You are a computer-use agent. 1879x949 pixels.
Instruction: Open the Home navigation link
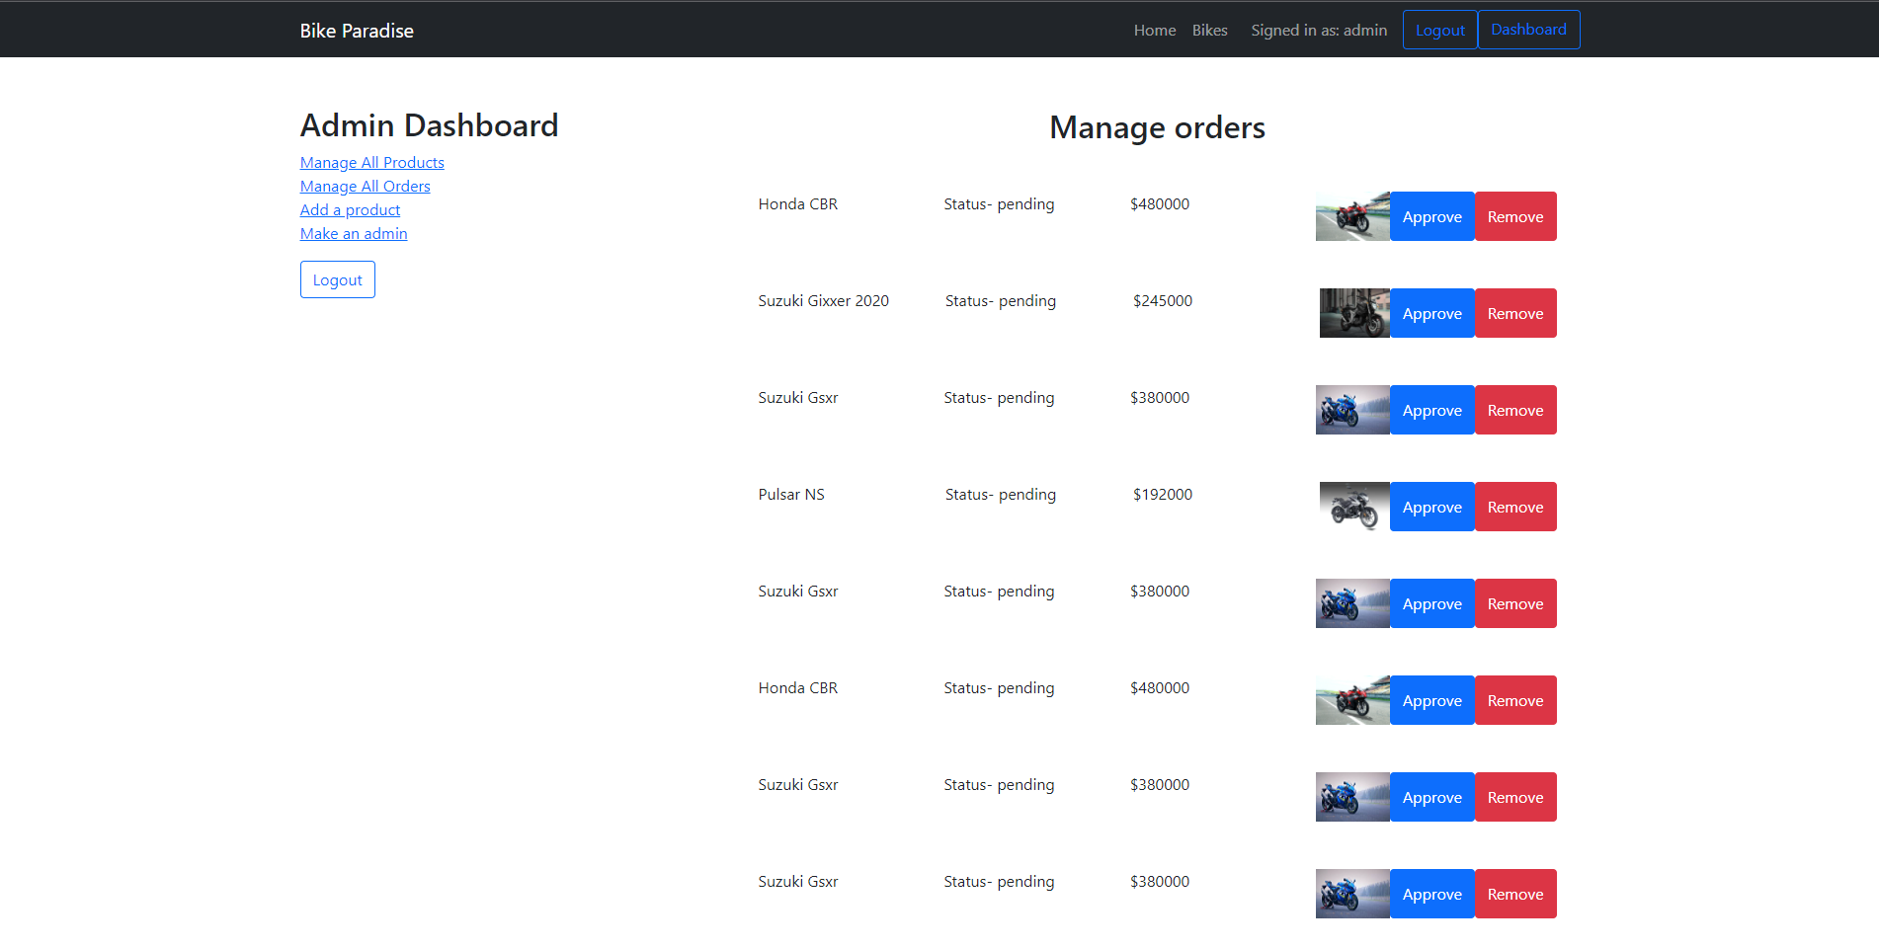[x=1154, y=31]
